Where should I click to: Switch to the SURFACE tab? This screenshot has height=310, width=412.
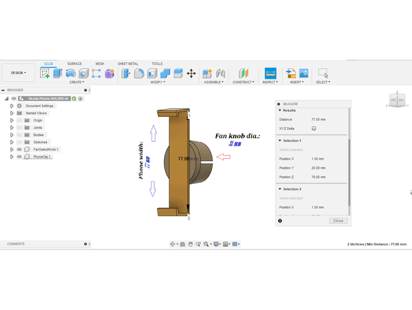coord(74,64)
